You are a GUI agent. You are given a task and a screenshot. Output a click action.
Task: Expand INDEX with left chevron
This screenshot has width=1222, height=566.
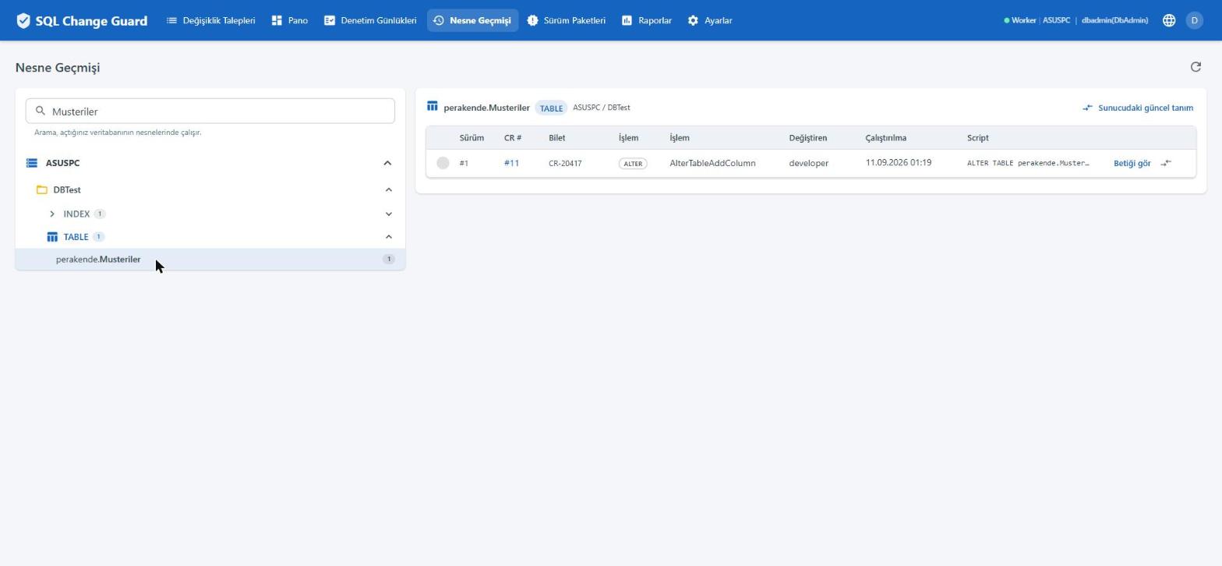click(52, 214)
